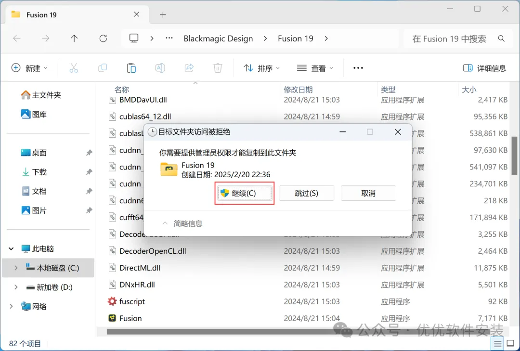Click the Copy icon in toolbar
The image size is (520, 351).
click(103, 68)
